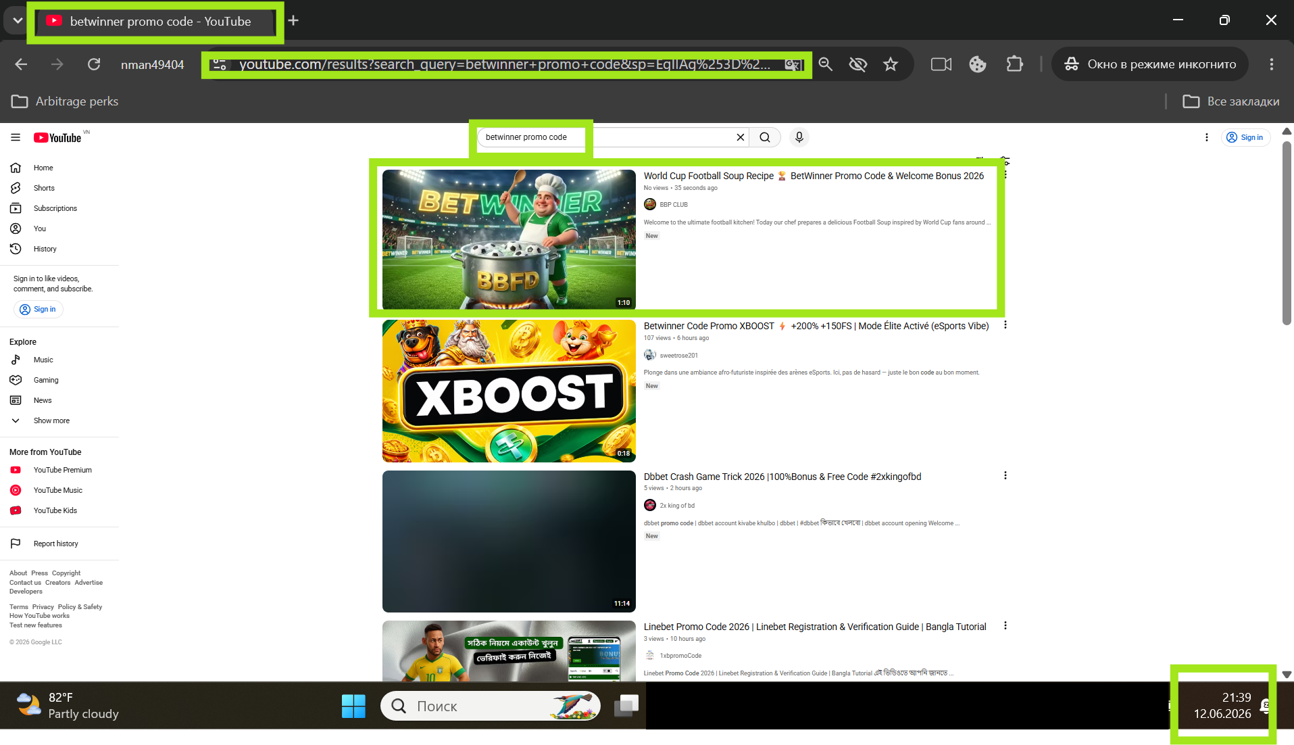
Task: Play the dark Dbbet video thumbnail
Action: 509,542
